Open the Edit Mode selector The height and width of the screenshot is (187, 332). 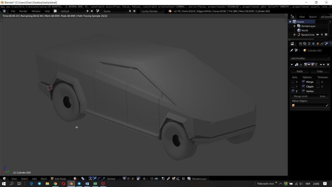coord(60,179)
